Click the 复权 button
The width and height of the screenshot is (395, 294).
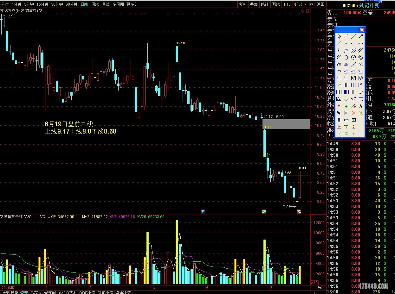click(x=243, y=4)
